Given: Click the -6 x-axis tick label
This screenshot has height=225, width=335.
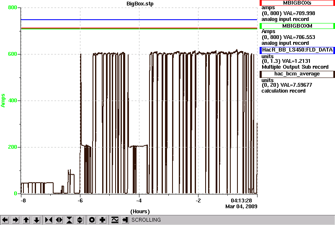Looking at the screenshot, I should pos(80,201).
